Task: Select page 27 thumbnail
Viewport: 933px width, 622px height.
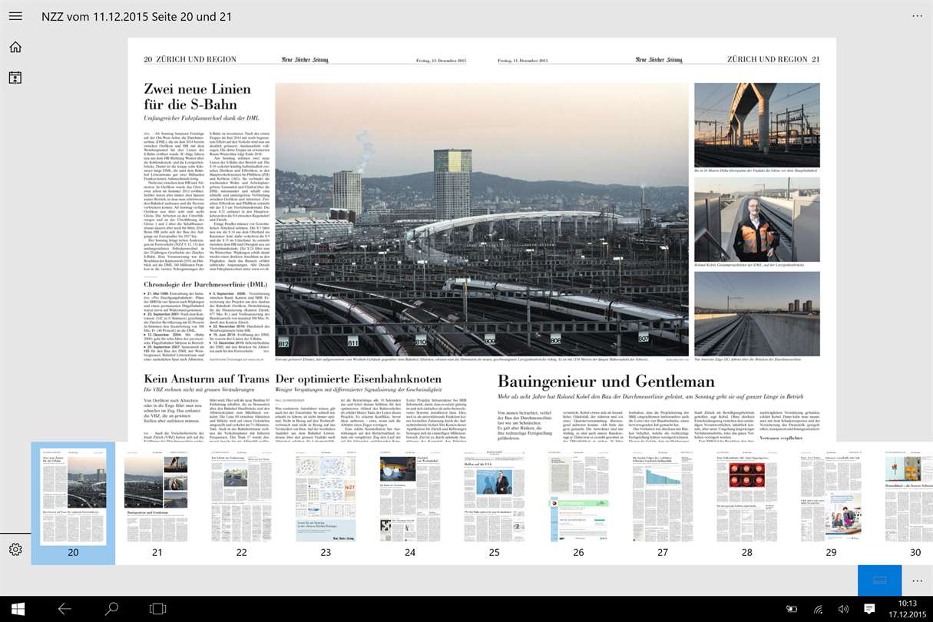Action: (663, 503)
